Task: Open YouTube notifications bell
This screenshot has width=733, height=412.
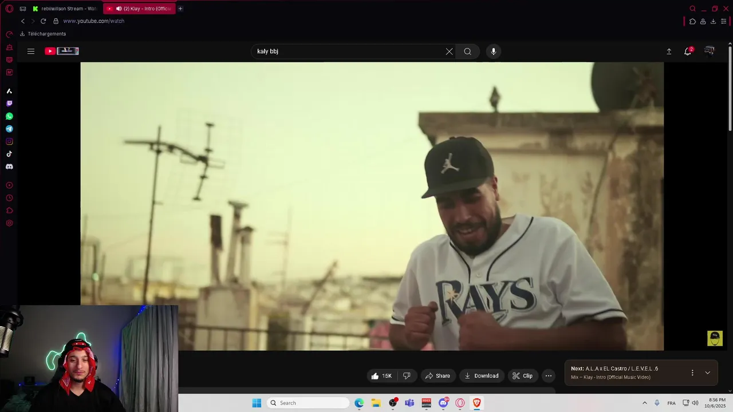Action: (688, 51)
